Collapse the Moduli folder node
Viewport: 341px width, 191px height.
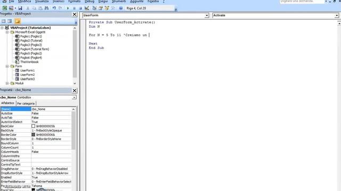tap(7, 83)
